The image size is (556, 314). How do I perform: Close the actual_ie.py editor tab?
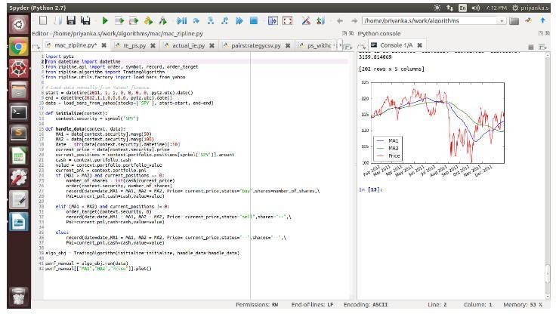213,46
